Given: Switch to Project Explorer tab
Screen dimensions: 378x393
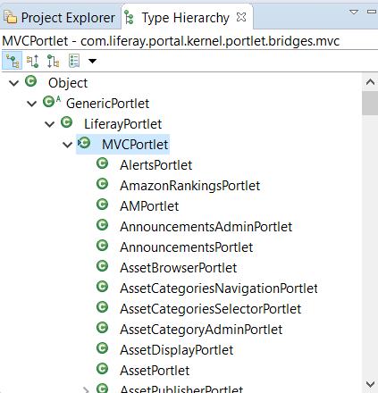Looking at the screenshot, I should (60, 18).
